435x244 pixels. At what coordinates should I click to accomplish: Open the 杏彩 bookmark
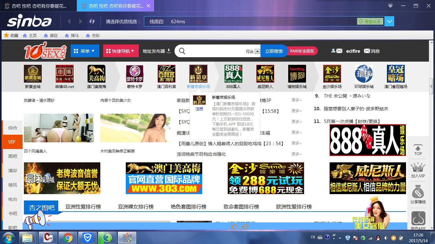(93, 36)
